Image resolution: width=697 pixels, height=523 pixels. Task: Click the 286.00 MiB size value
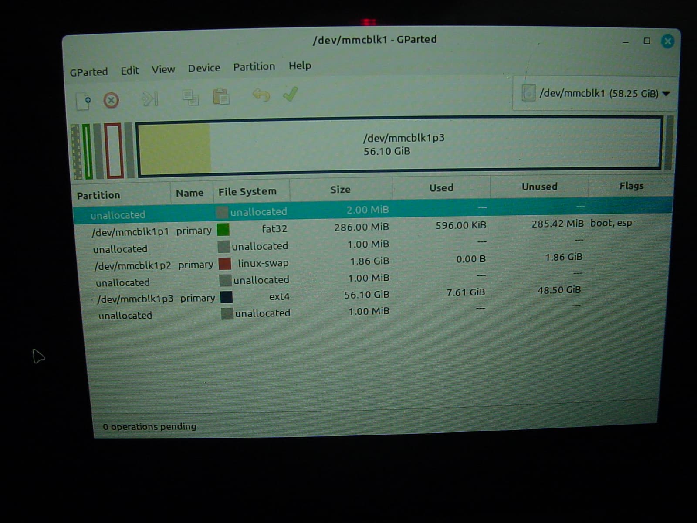pos(362,227)
